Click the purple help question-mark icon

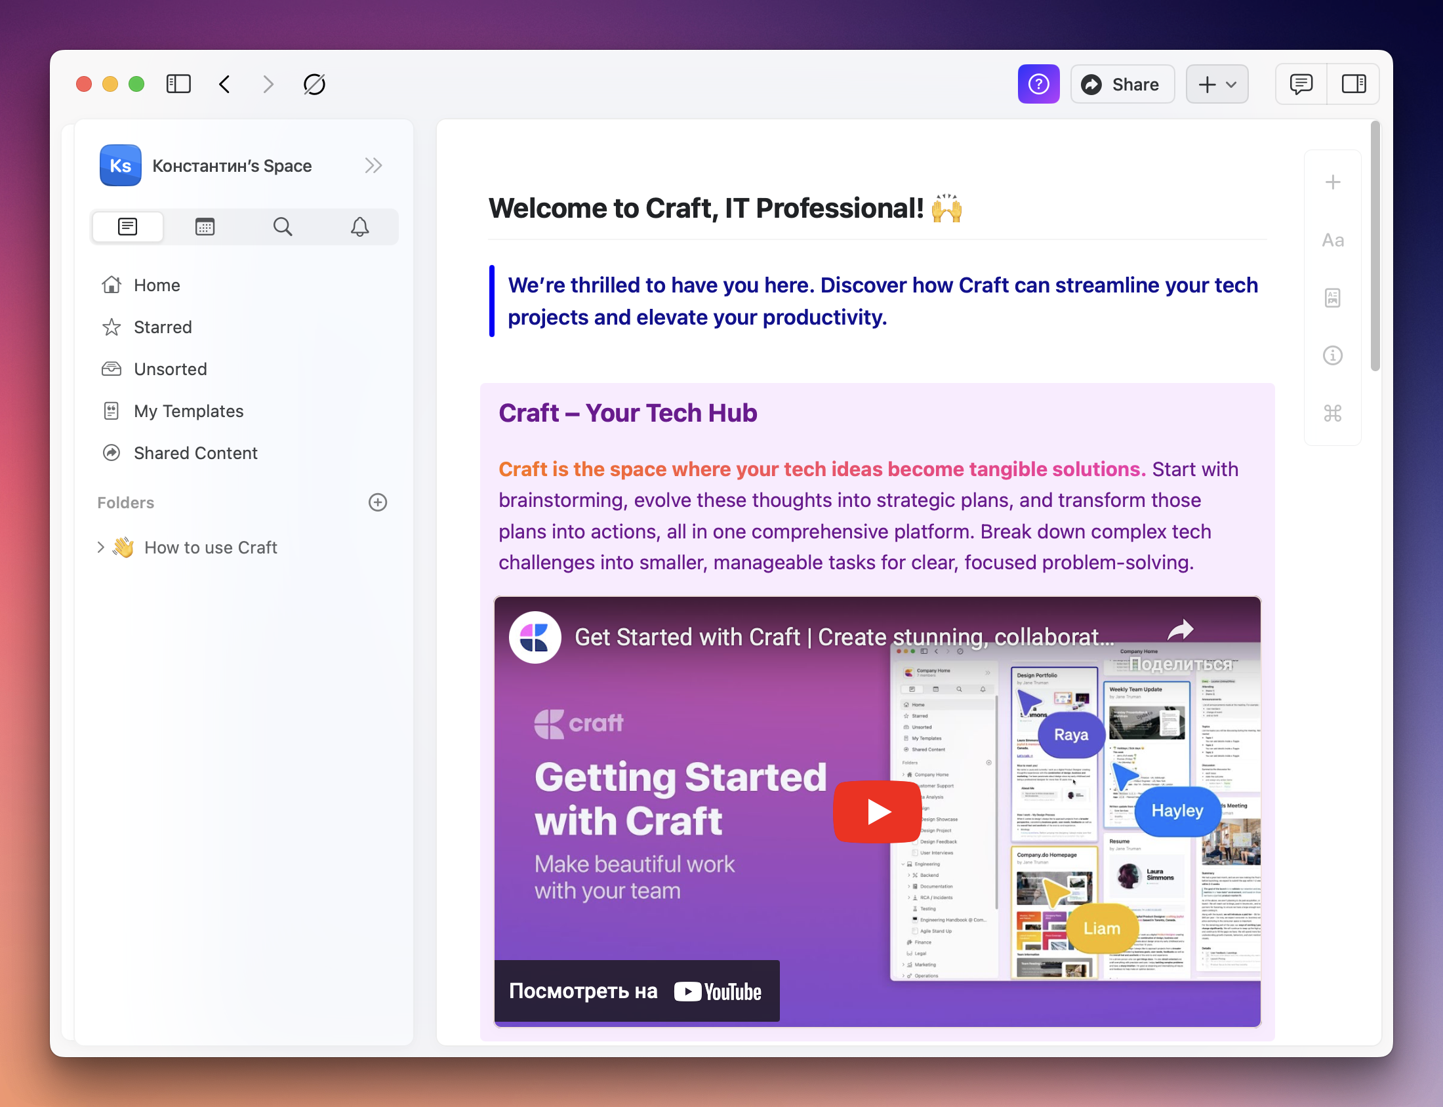[x=1038, y=85]
